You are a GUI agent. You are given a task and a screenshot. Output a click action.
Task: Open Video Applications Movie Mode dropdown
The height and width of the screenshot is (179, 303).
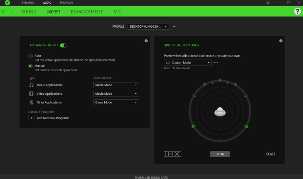pyautogui.click(x=116, y=94)
